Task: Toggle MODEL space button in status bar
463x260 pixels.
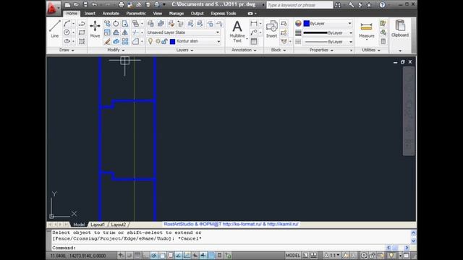Action: pyautogui.click(x=292, y=255)
